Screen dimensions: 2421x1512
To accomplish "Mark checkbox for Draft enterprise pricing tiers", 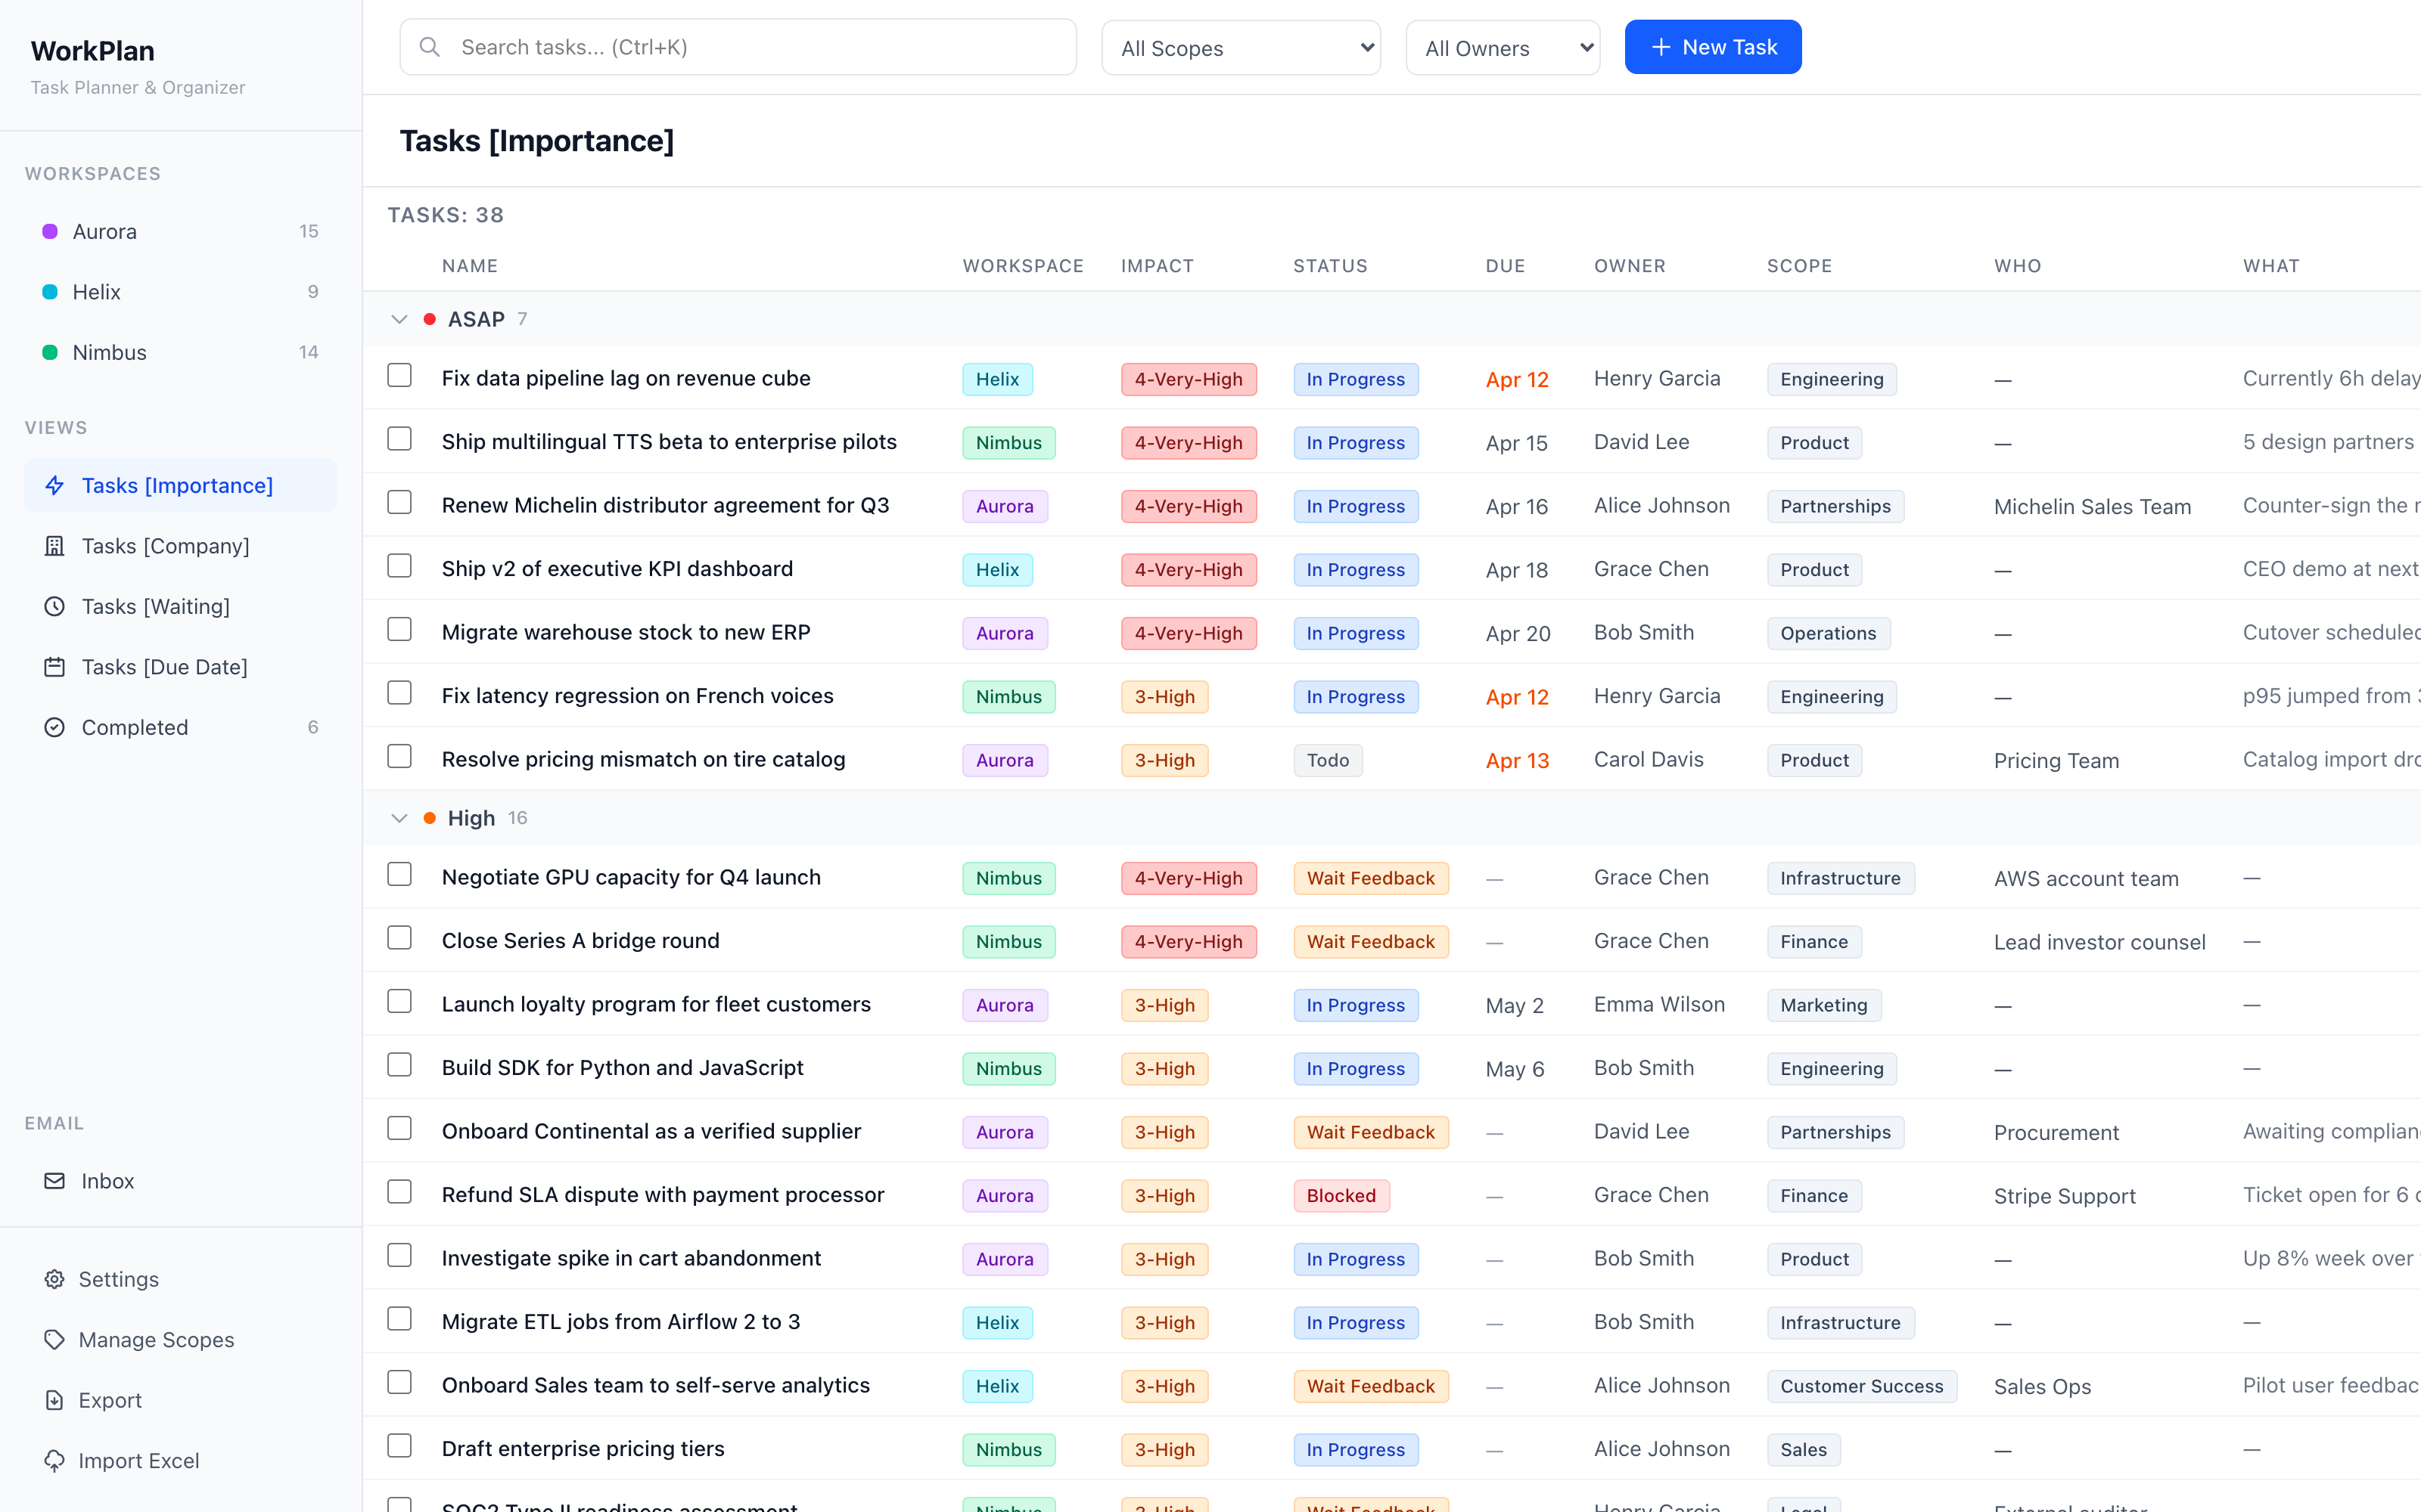I will coord(399,1446).
